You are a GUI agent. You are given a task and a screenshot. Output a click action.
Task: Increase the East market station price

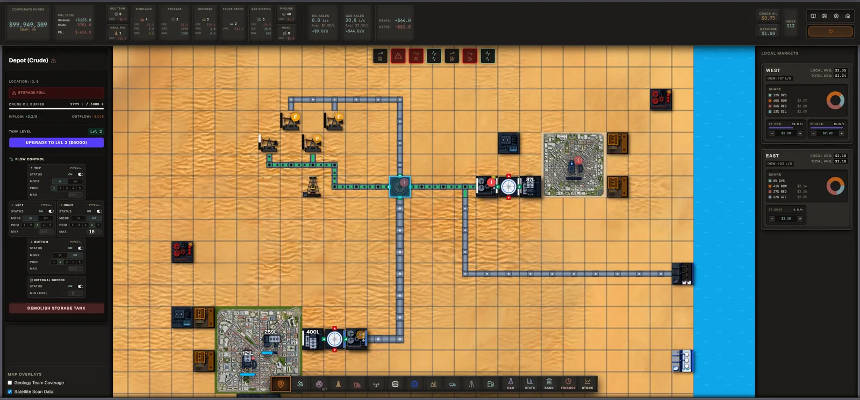pyautogui.click(x=800, y=218)
